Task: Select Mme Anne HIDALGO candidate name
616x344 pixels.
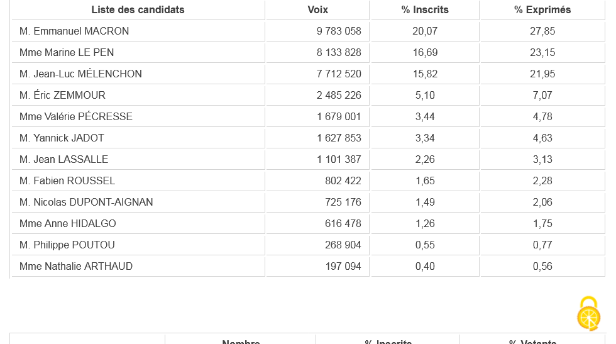Action: [68, 224]
